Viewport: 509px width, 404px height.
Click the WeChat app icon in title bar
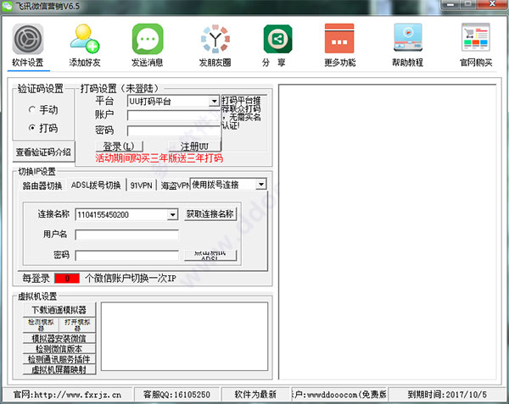coord(7,6)
